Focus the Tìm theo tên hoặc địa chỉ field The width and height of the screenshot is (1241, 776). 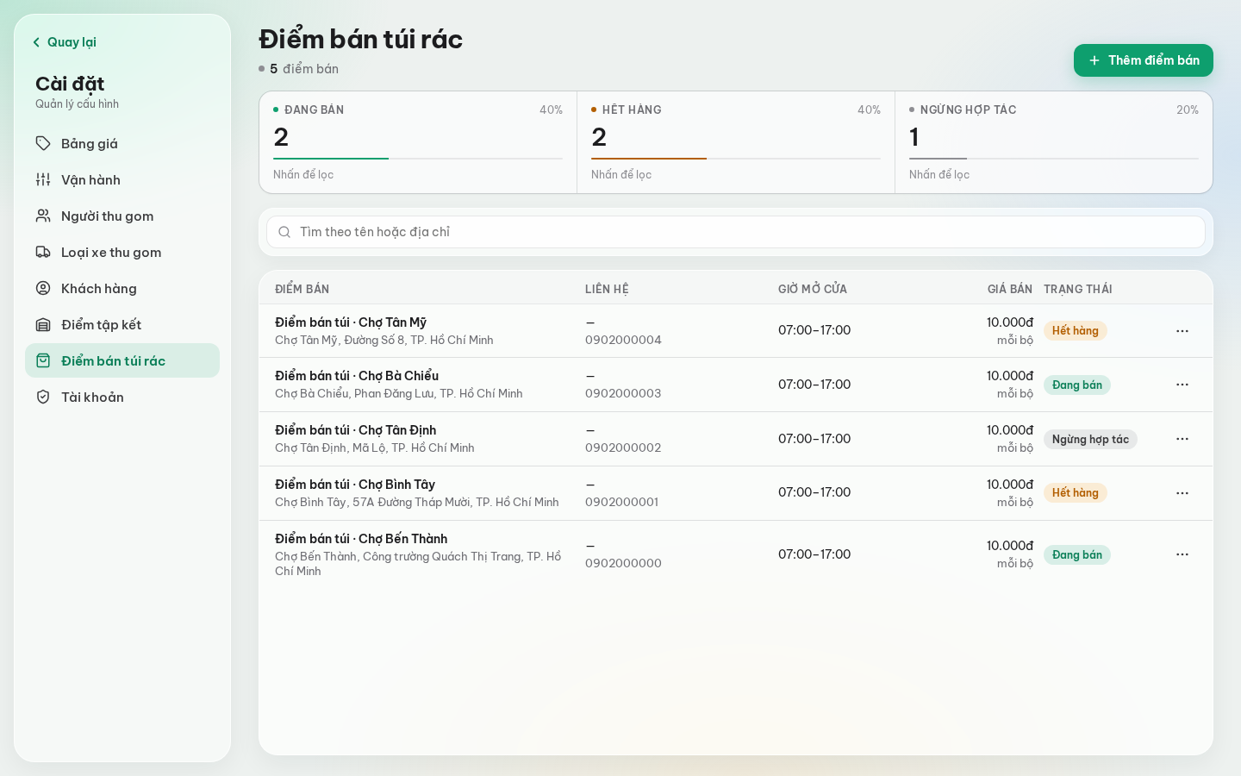tap(736, 232)
